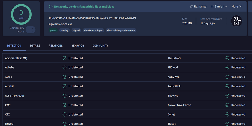Click AhnLab-V3 undetected check icon
252x126 pixels.
point(227,58)
